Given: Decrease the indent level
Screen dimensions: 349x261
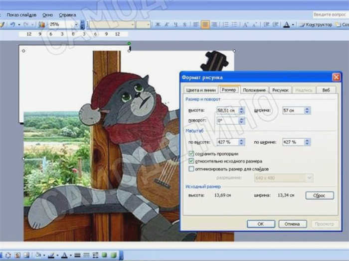Looking at the screenshot, I should [266, 24].
